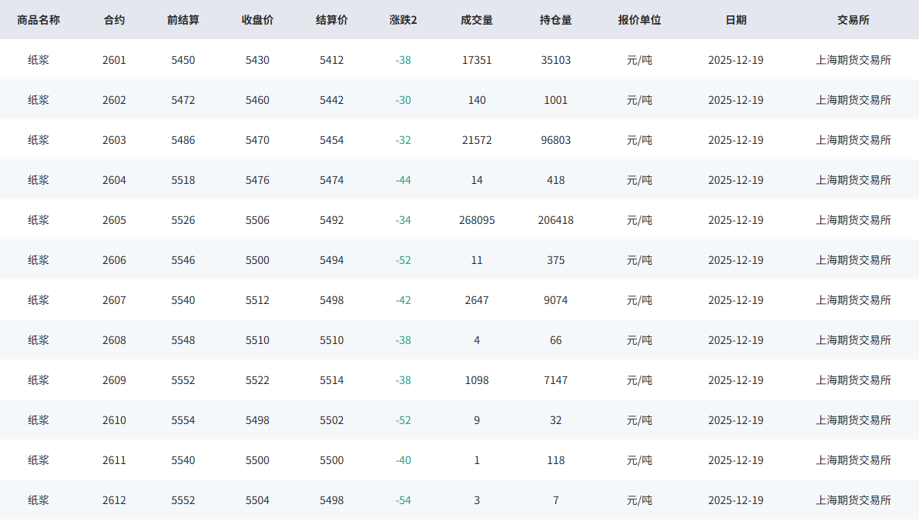919x521 pixels.
Task: Select the 结算价 column header
Action: tap(332, 20)
